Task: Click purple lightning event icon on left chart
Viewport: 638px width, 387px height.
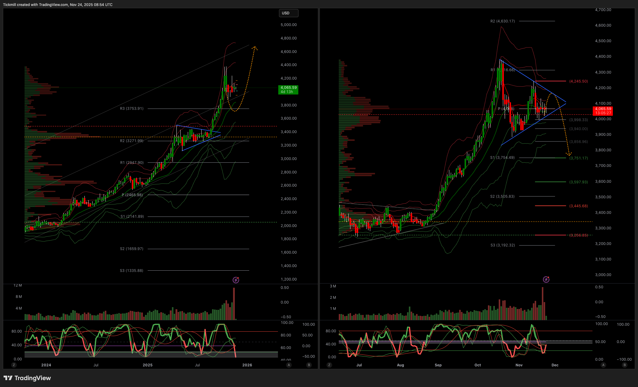Action: click(x=236, y=280)
